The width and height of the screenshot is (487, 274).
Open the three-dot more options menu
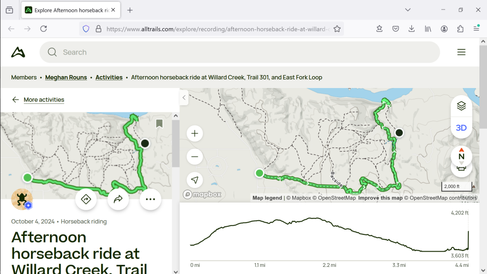pos(150,199)
